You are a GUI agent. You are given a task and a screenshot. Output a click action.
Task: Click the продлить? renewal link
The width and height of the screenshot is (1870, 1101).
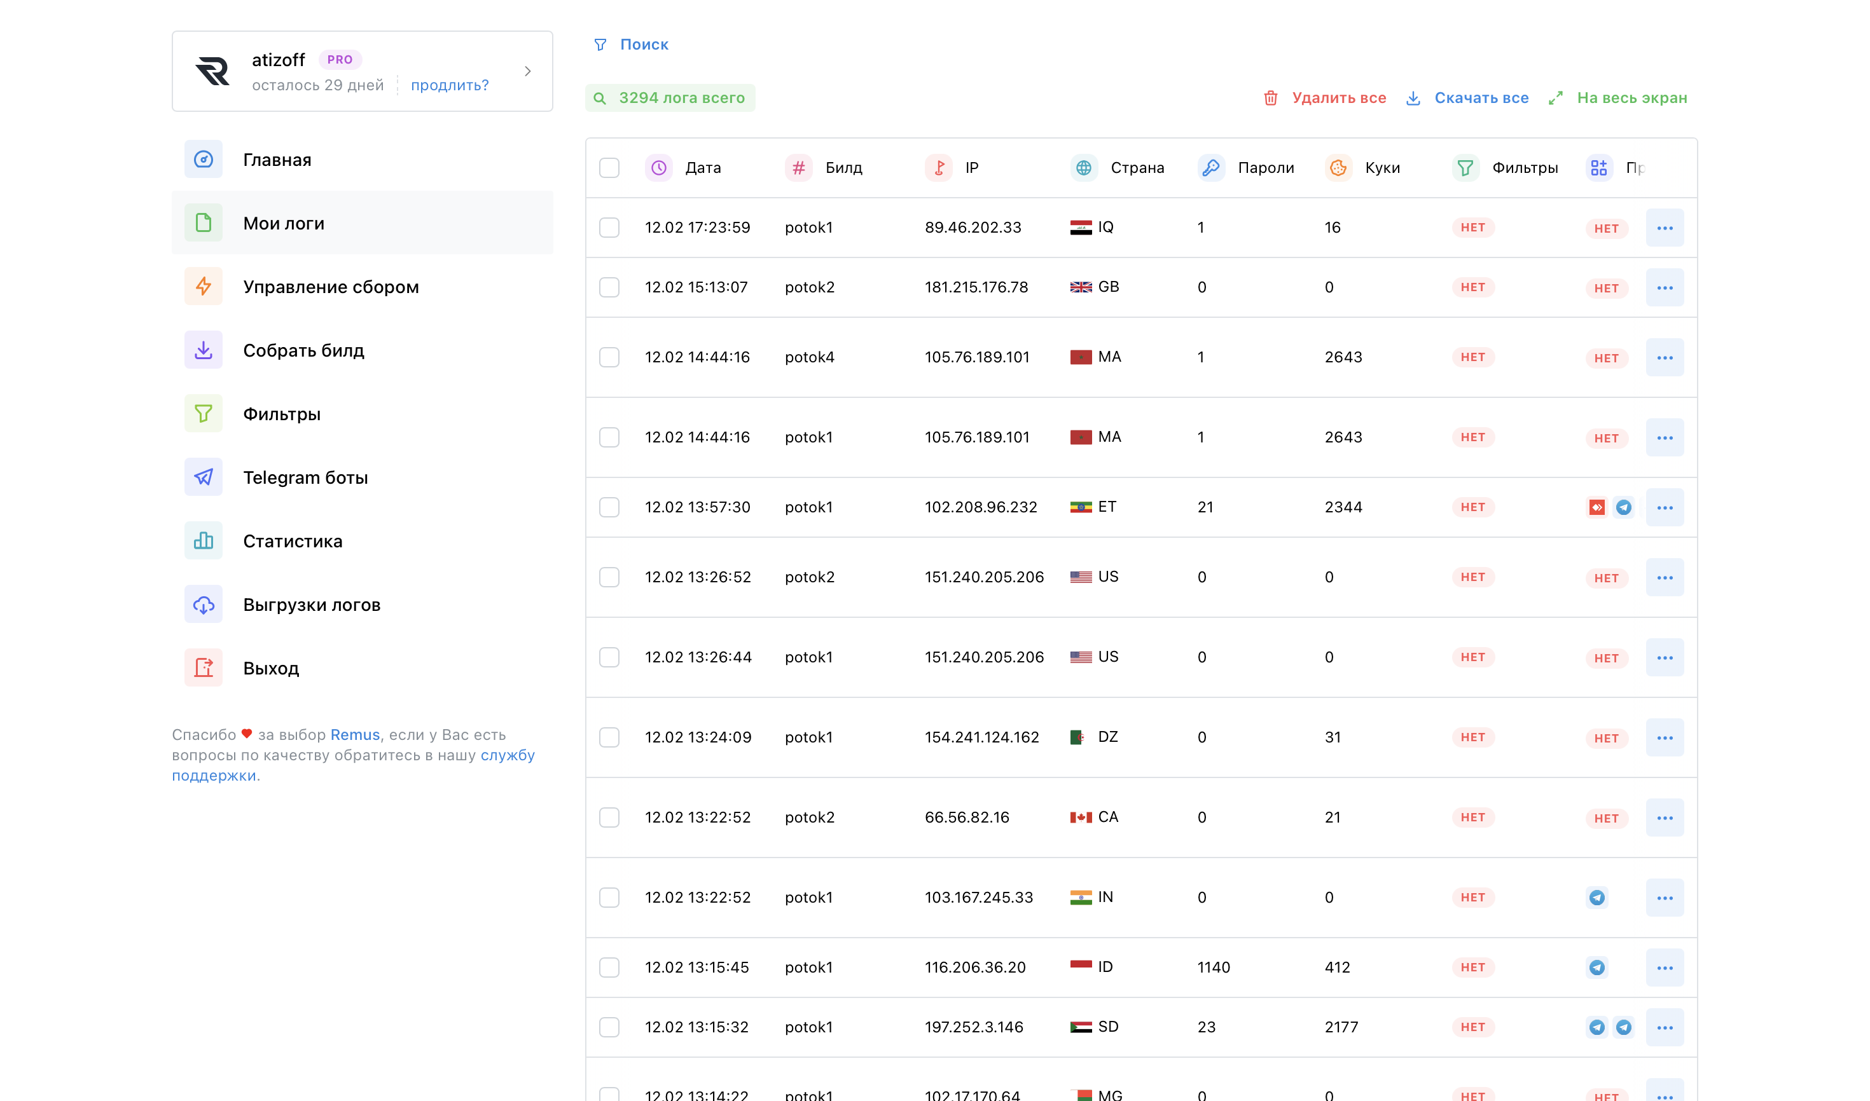450,85
